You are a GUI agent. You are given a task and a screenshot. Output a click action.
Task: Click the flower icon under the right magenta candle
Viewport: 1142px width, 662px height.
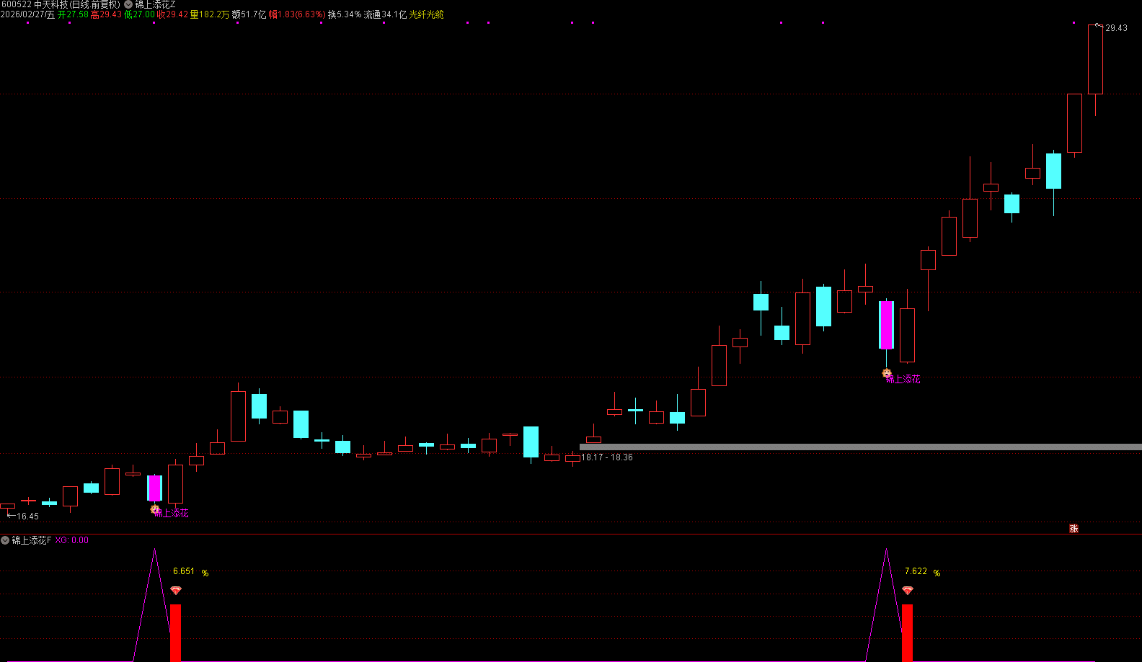[887, 373]
